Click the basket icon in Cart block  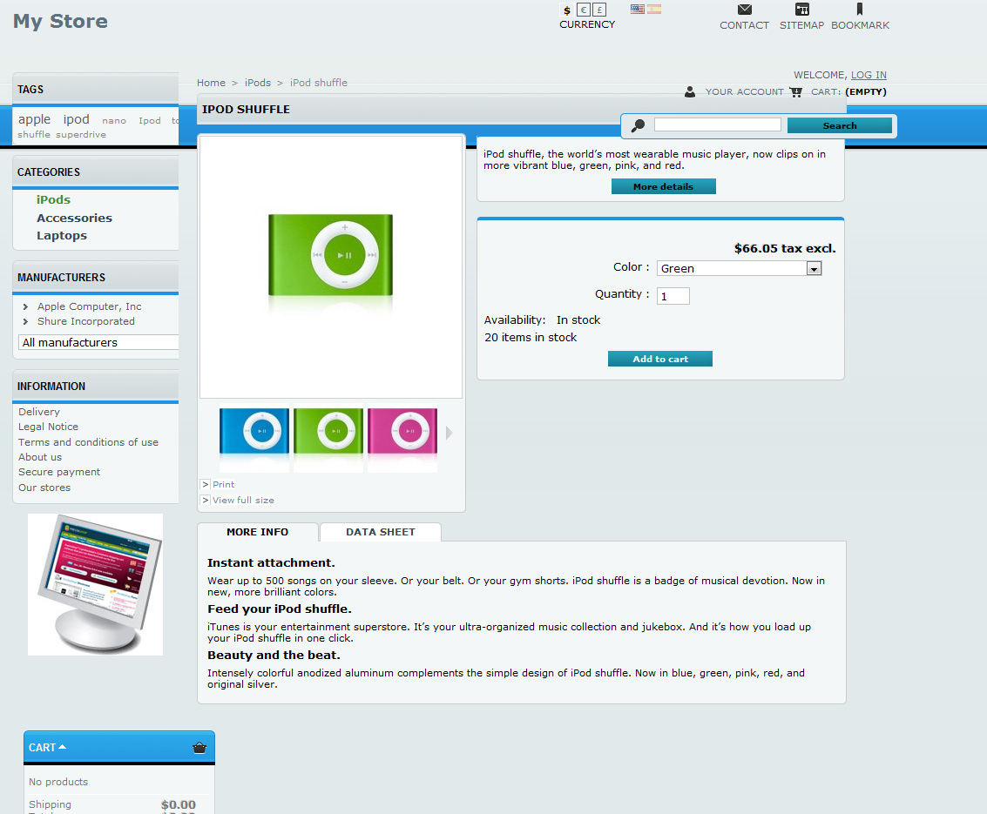(x=199, y=747)
